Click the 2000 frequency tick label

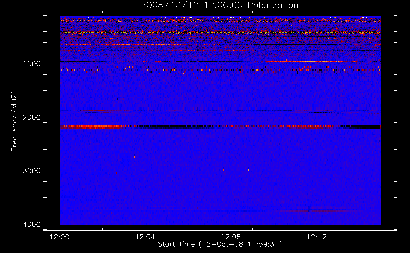point(32,117)
